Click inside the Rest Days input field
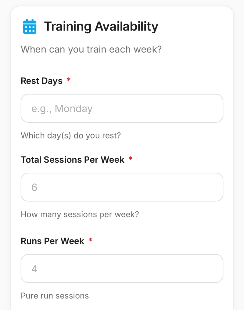Image resolution: width=244 pixels, height=310 pixels. tap(122, 108)
